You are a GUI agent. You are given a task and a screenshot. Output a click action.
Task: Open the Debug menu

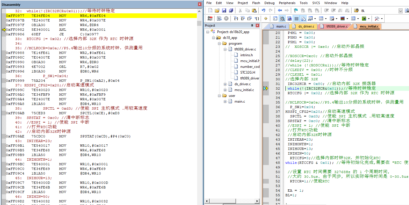pyautogui.click(x=269, y=3)
